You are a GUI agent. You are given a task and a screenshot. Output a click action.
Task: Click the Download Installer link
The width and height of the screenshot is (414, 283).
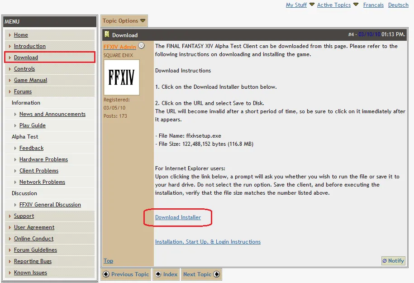[178, 217]
